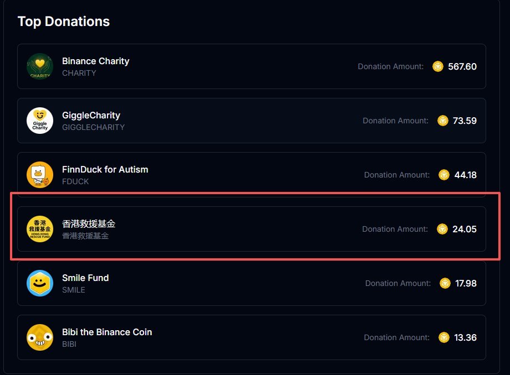Screen dimensions: 510x375
Task: Open the Smile Fund project title
Action: point(85,278)
